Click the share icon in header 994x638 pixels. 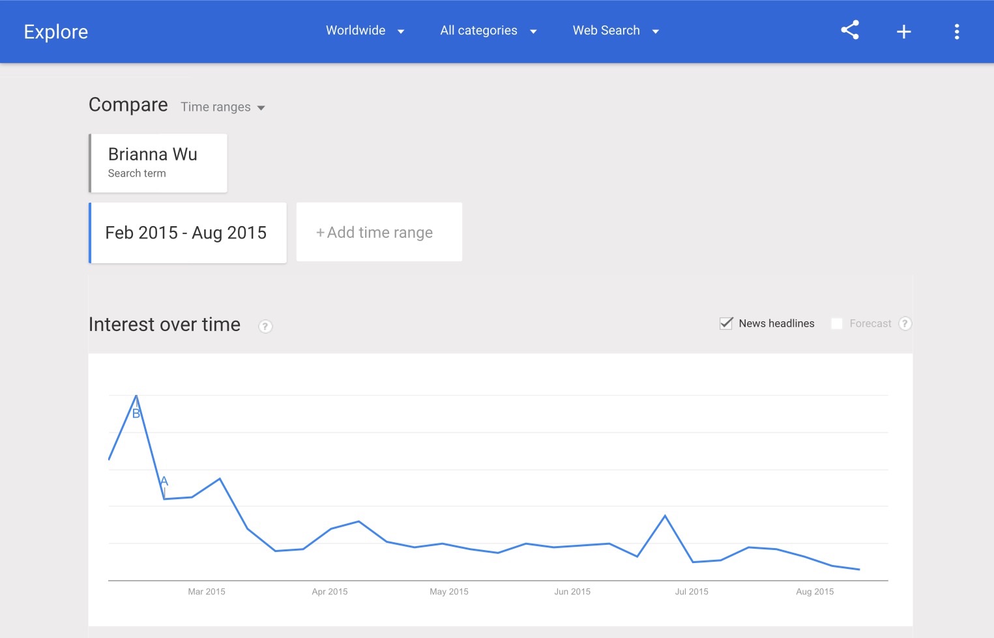(850, 30)
